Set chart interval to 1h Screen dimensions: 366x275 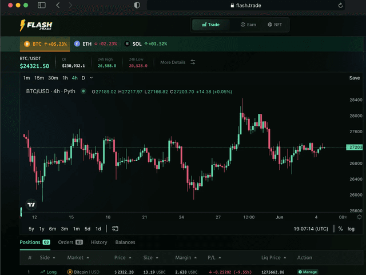click(65, 78)
